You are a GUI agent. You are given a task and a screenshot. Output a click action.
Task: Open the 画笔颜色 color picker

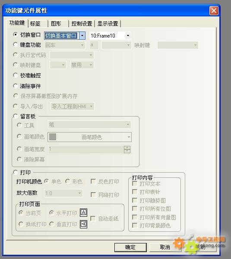[x=89, y=137]
